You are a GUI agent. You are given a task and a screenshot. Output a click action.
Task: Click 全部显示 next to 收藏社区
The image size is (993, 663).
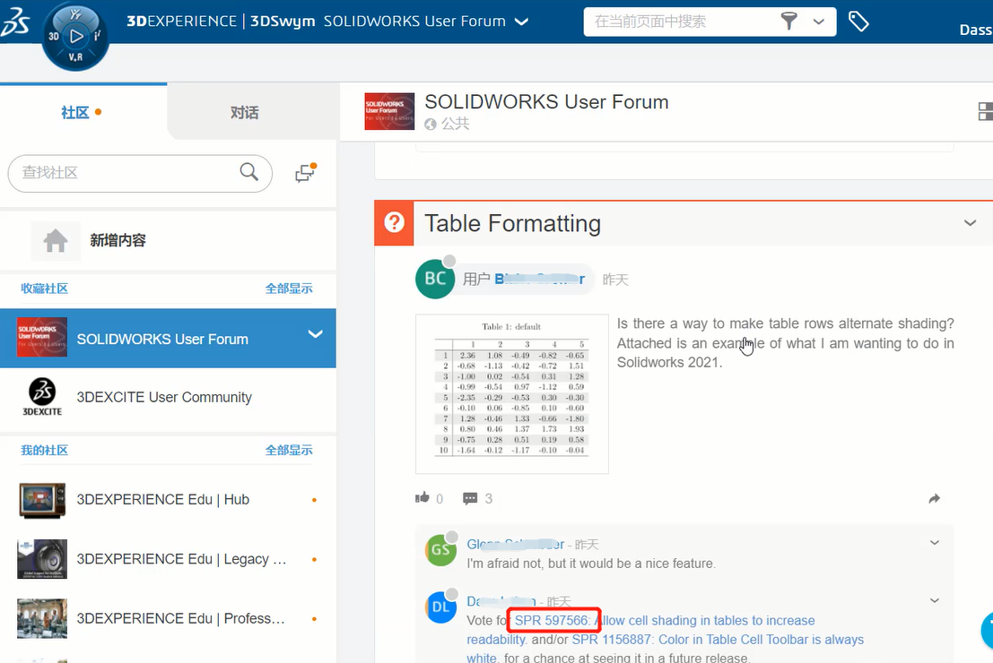(x=289, y=288)
